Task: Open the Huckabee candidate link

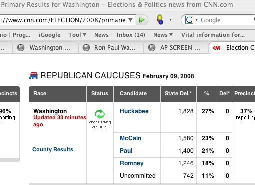Action: click(x=134, y=111)
